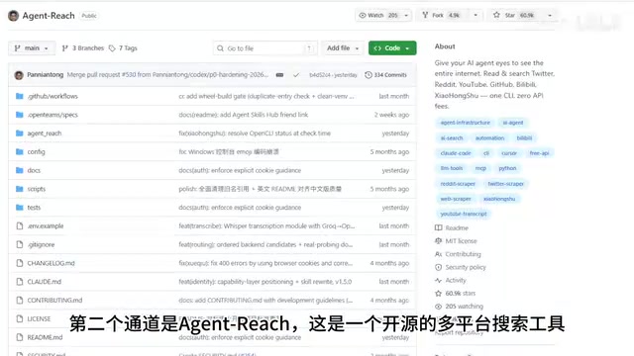
Task: Click the file icon beside CHANGELOG.md
Action: [20, 263]
